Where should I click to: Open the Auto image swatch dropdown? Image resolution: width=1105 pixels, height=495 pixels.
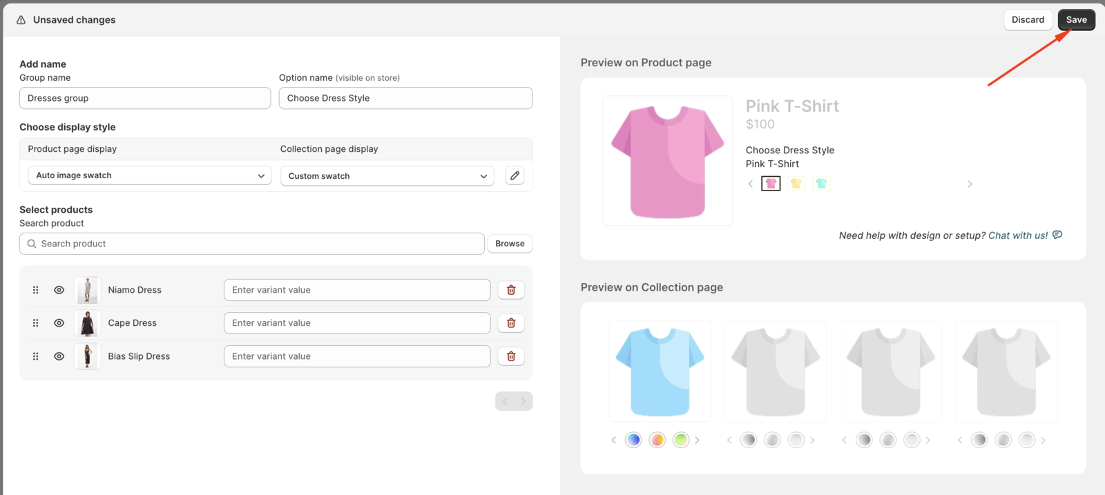point(150,175)
